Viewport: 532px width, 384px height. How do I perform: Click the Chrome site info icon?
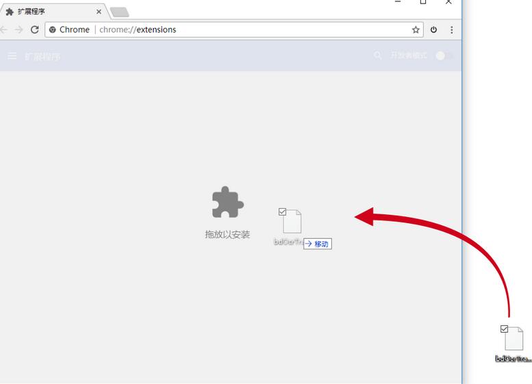tap(53, 29)
